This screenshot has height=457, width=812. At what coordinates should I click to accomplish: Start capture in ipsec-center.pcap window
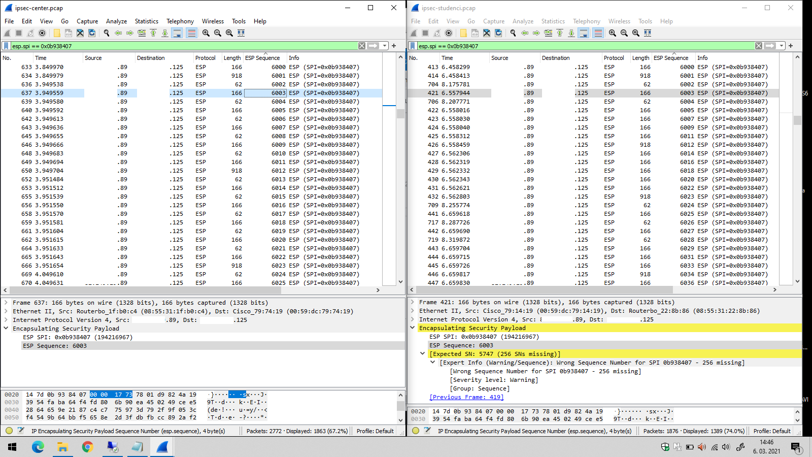[7, 33]
